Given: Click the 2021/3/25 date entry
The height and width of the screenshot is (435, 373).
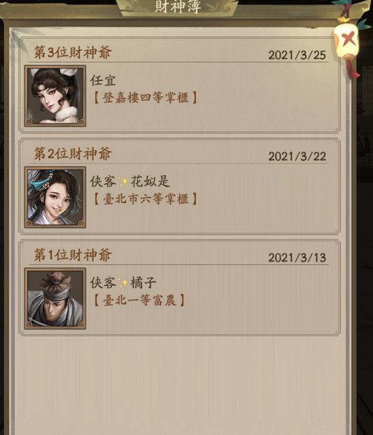Looking at the screenshot, I should coord(297,55).
